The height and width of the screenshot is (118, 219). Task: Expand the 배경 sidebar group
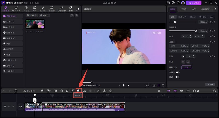[13, 55]
